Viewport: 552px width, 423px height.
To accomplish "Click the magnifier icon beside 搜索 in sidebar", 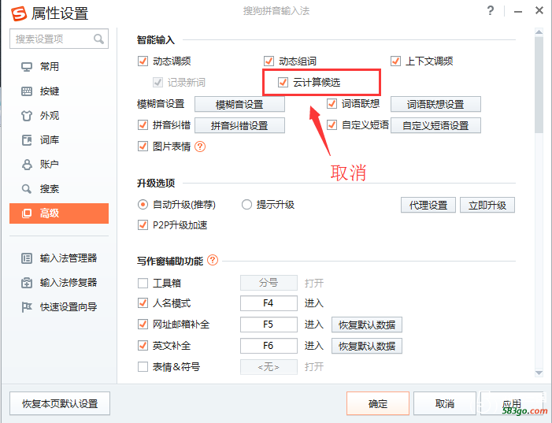I will 27,189.
